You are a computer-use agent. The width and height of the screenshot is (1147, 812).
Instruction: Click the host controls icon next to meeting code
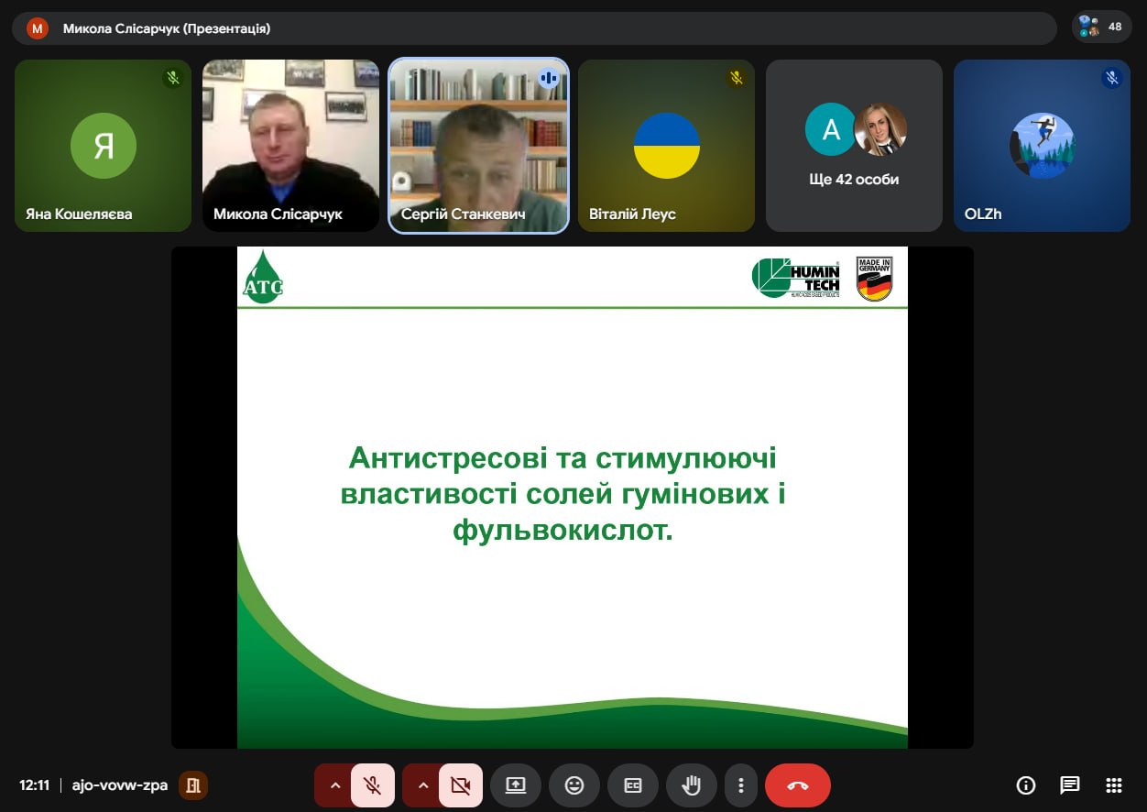click(193, 785)
